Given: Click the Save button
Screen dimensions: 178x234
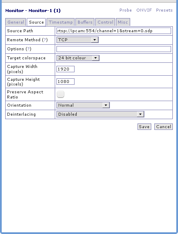Looking at the screenshot, I should [x=144, y=127].
